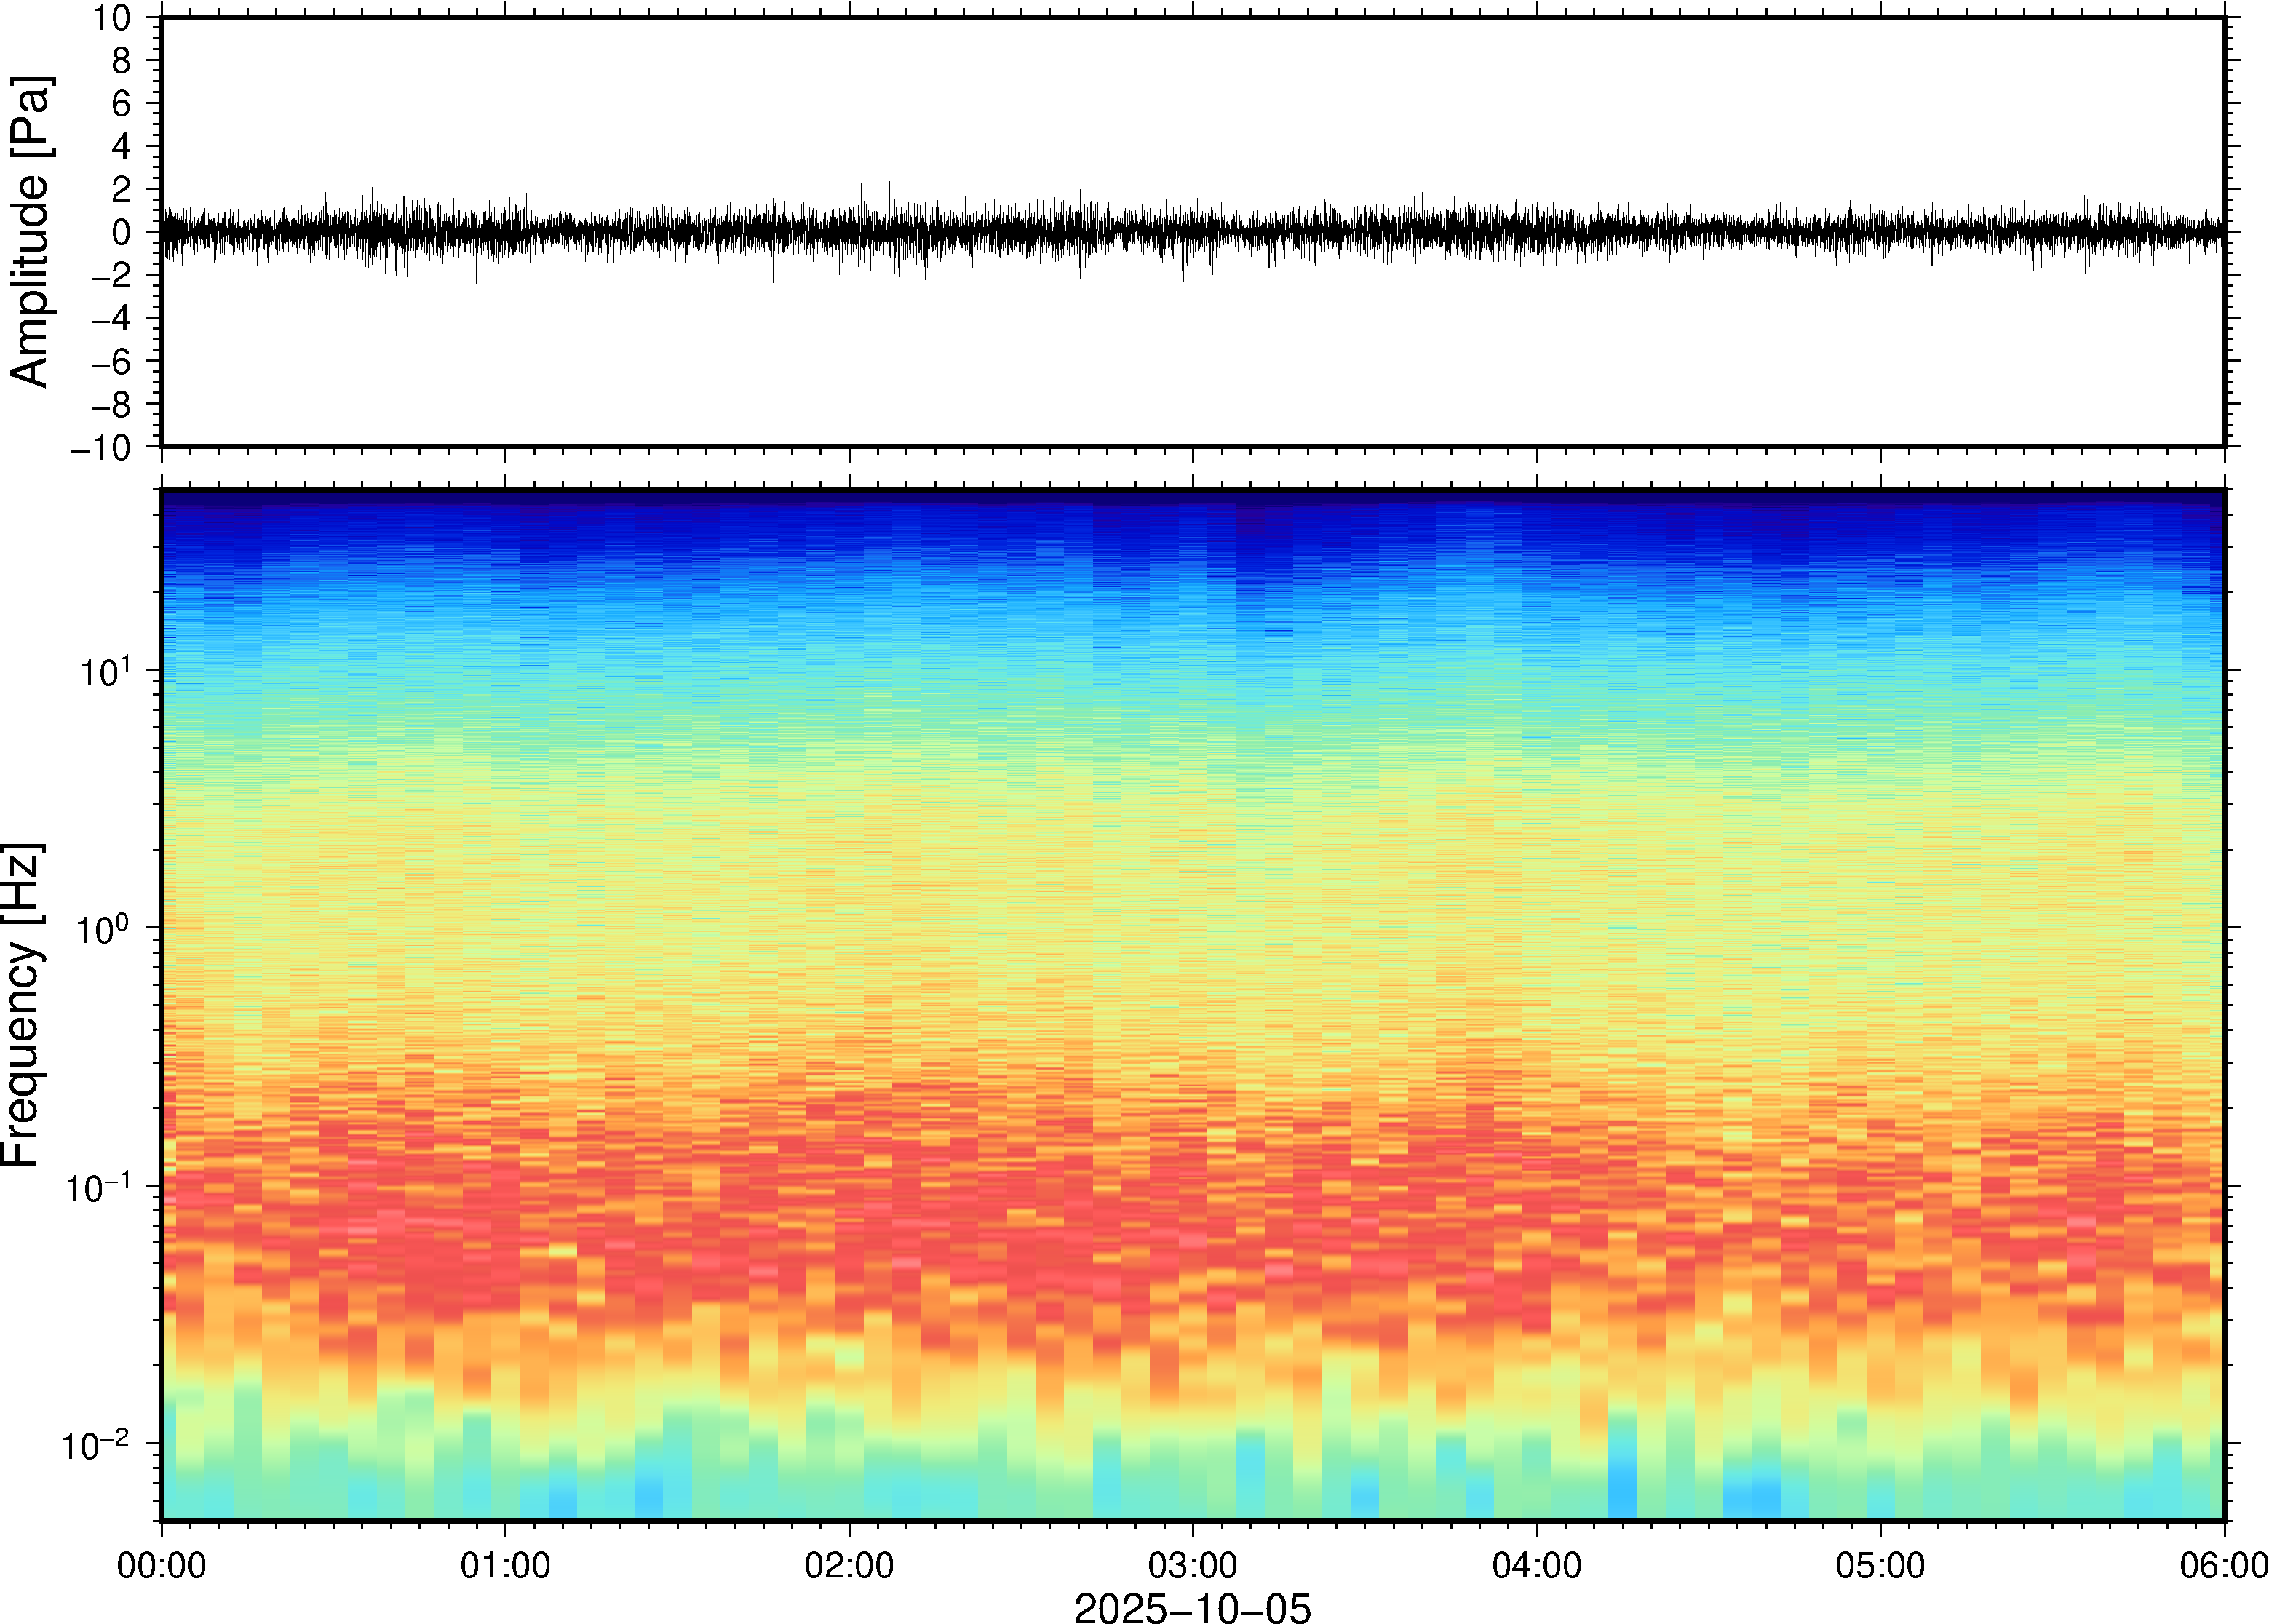The height and width of the screenshot is (1624, 2269).
Task: Click the Frequency [Hz] axis title
Action: click(22, 1004)
